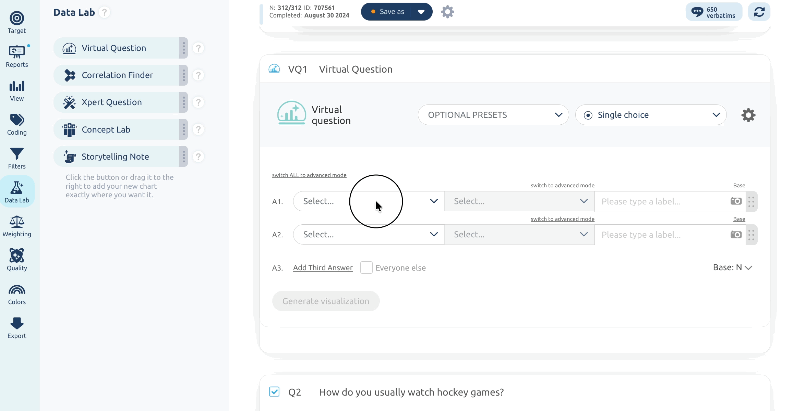Add a Concept Lab item
The image size is (794, 411).
point(117,129)
